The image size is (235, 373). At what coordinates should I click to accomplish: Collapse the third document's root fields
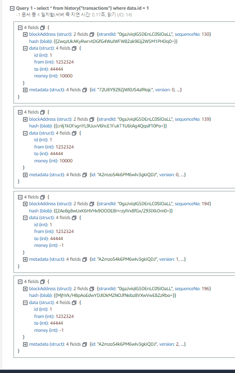point(20,197)
